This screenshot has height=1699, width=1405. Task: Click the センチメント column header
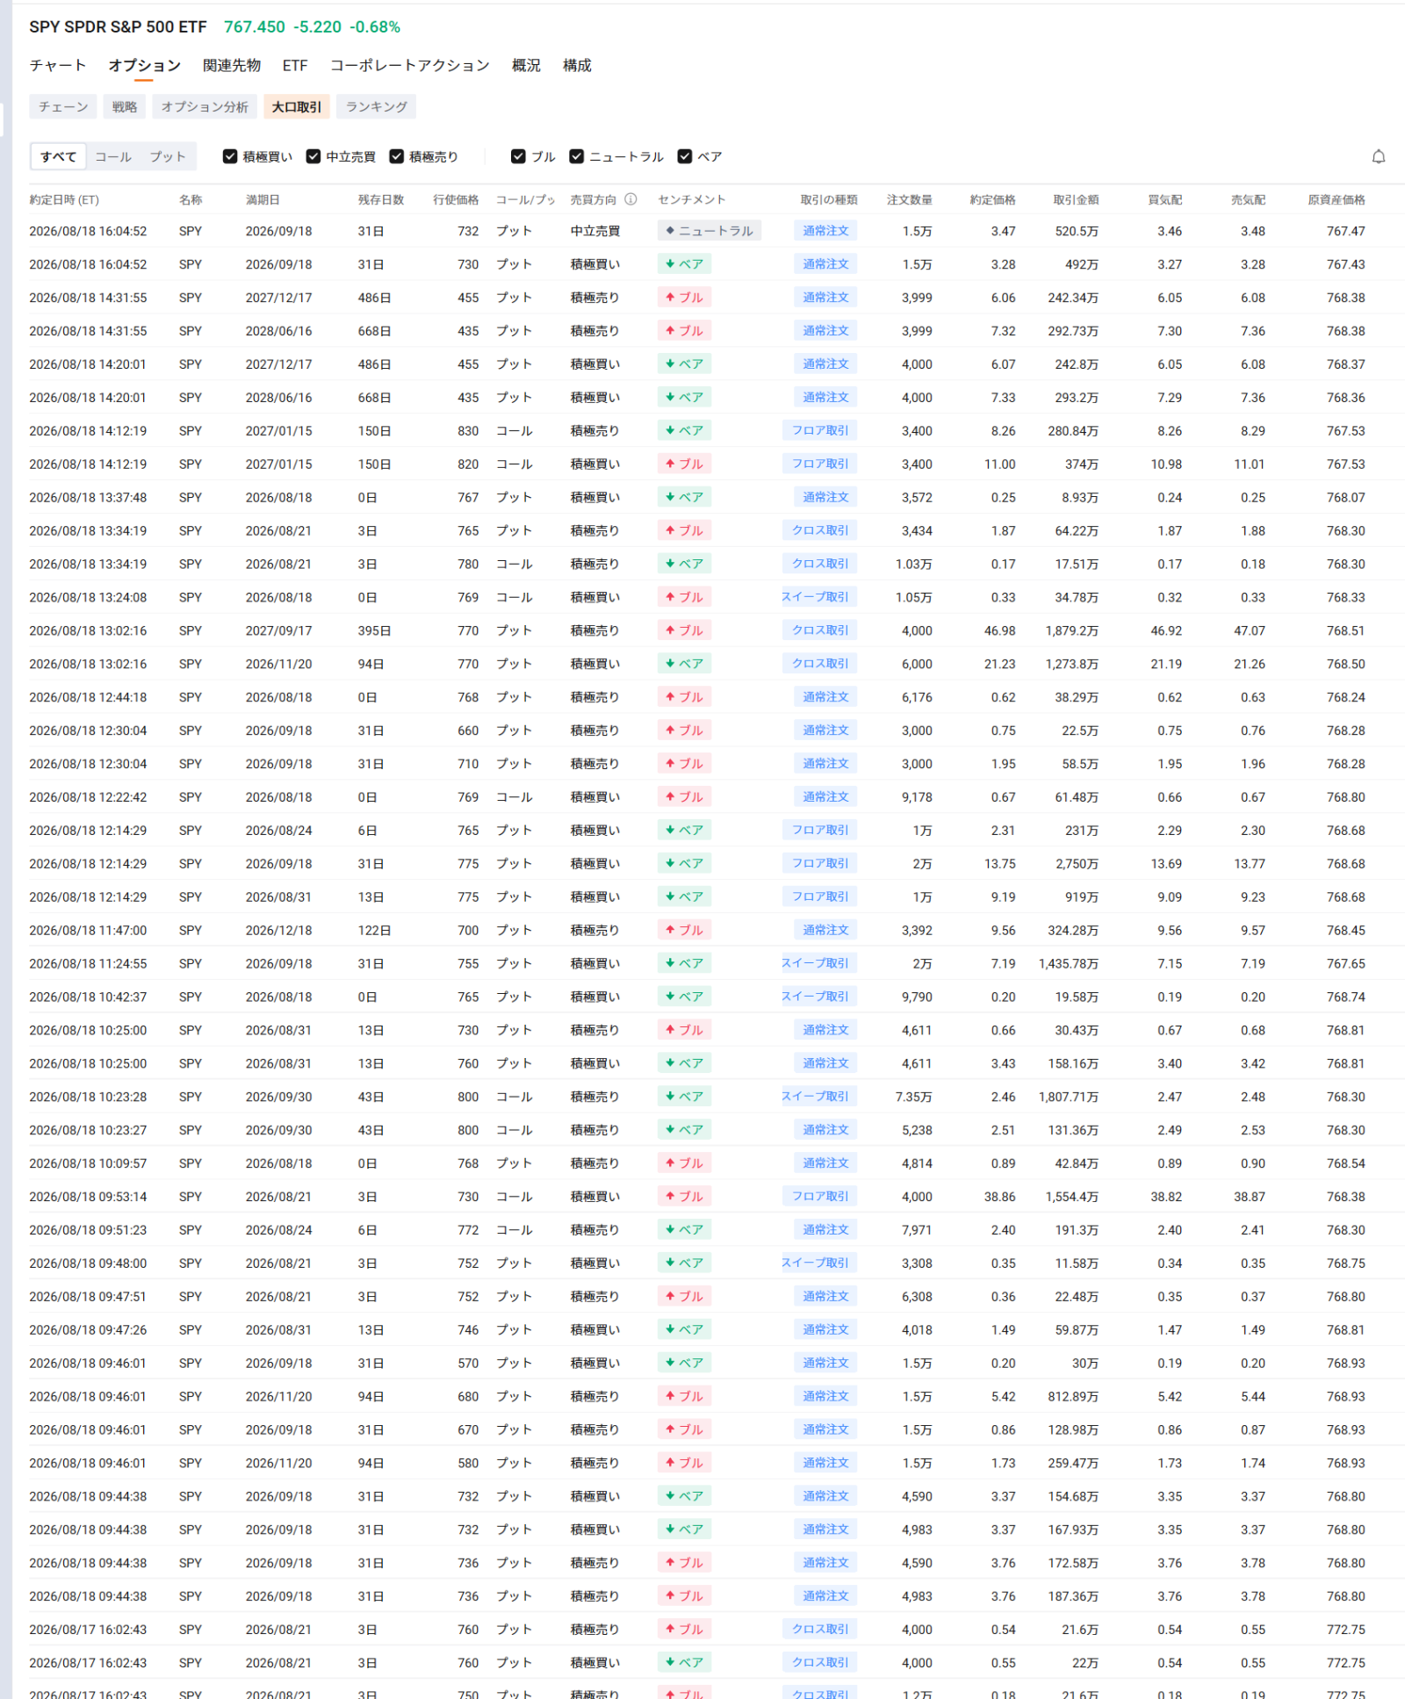(x=692, y=199)
